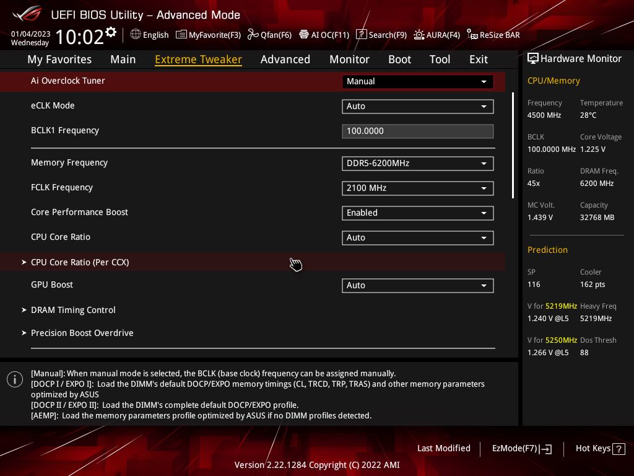Click the Hardware Monitor screen icon

533,58
